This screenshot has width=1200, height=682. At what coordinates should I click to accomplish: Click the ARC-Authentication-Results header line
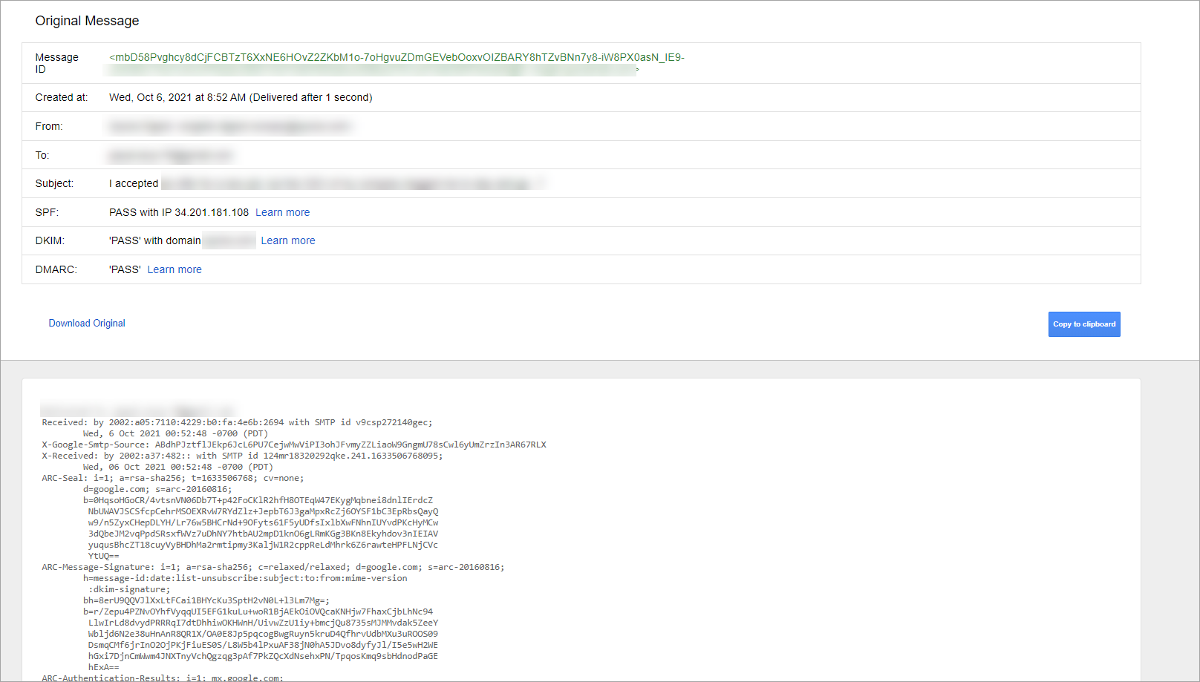(x=162, y=678)
